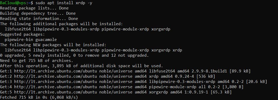This screenshot has height=100, width=278.
Task: Click 'The following NEW packages will be installed' line
Action: coord(53,45)
